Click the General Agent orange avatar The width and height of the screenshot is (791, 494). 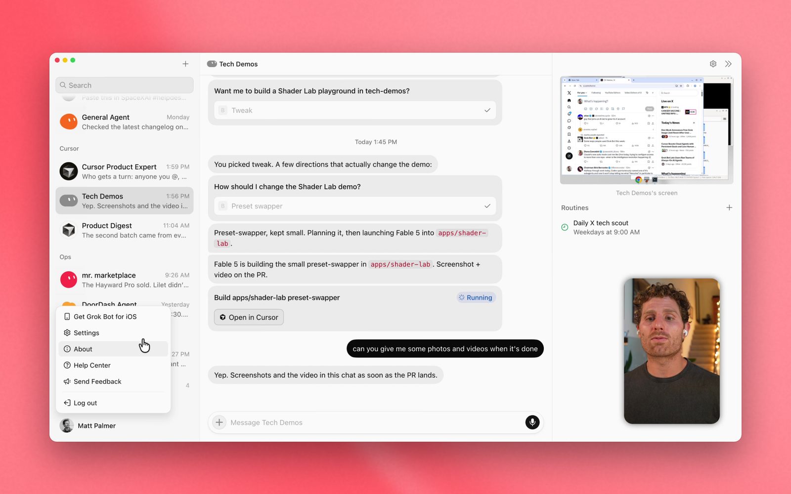click(69, 122)
